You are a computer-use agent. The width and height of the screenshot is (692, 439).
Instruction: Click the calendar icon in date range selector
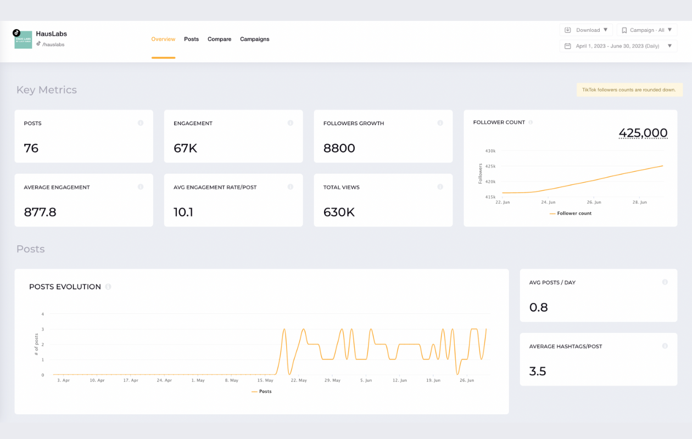pos(568,46)
